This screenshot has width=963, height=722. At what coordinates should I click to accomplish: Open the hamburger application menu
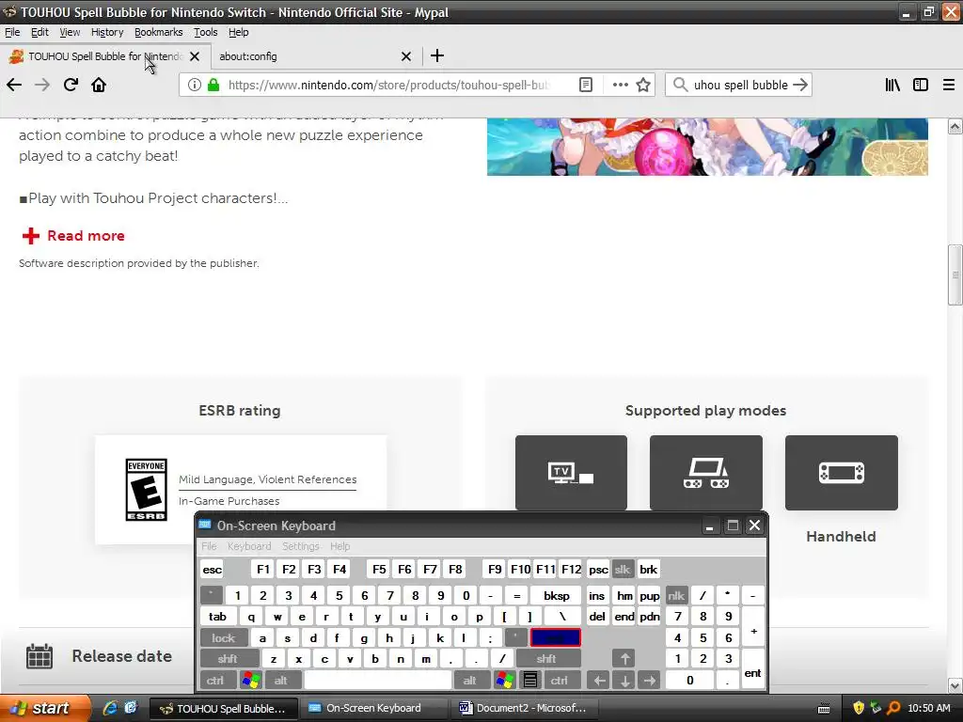pos(949,85)
